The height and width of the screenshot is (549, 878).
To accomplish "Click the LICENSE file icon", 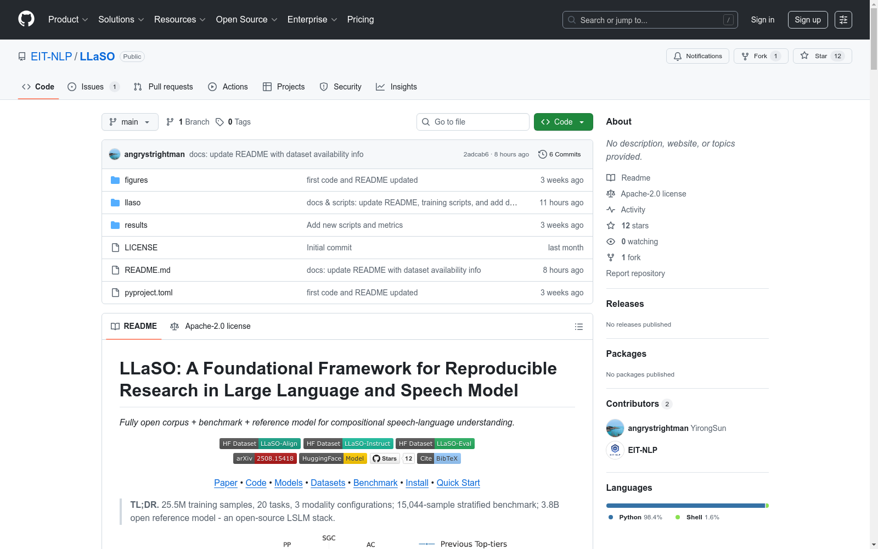I will click(115, 248).
